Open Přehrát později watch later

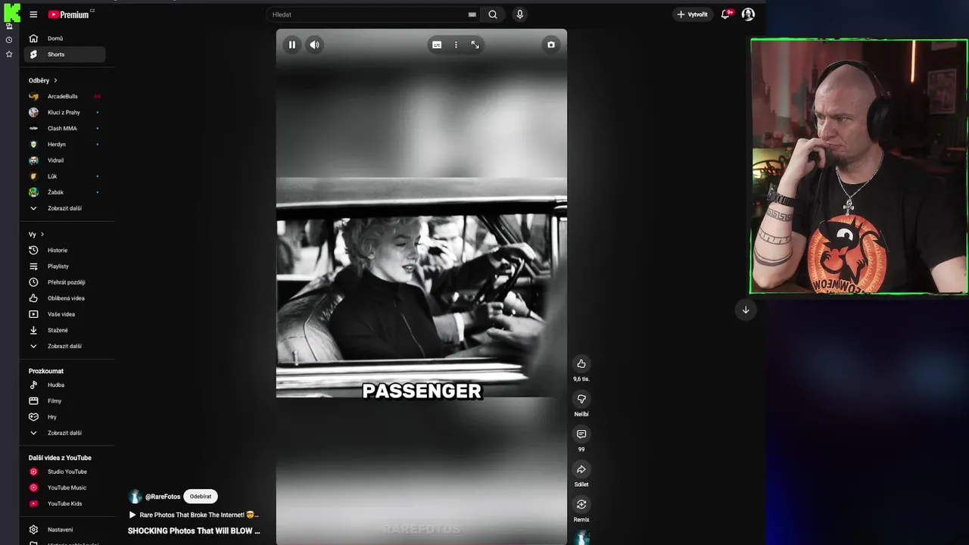[64, 282]
